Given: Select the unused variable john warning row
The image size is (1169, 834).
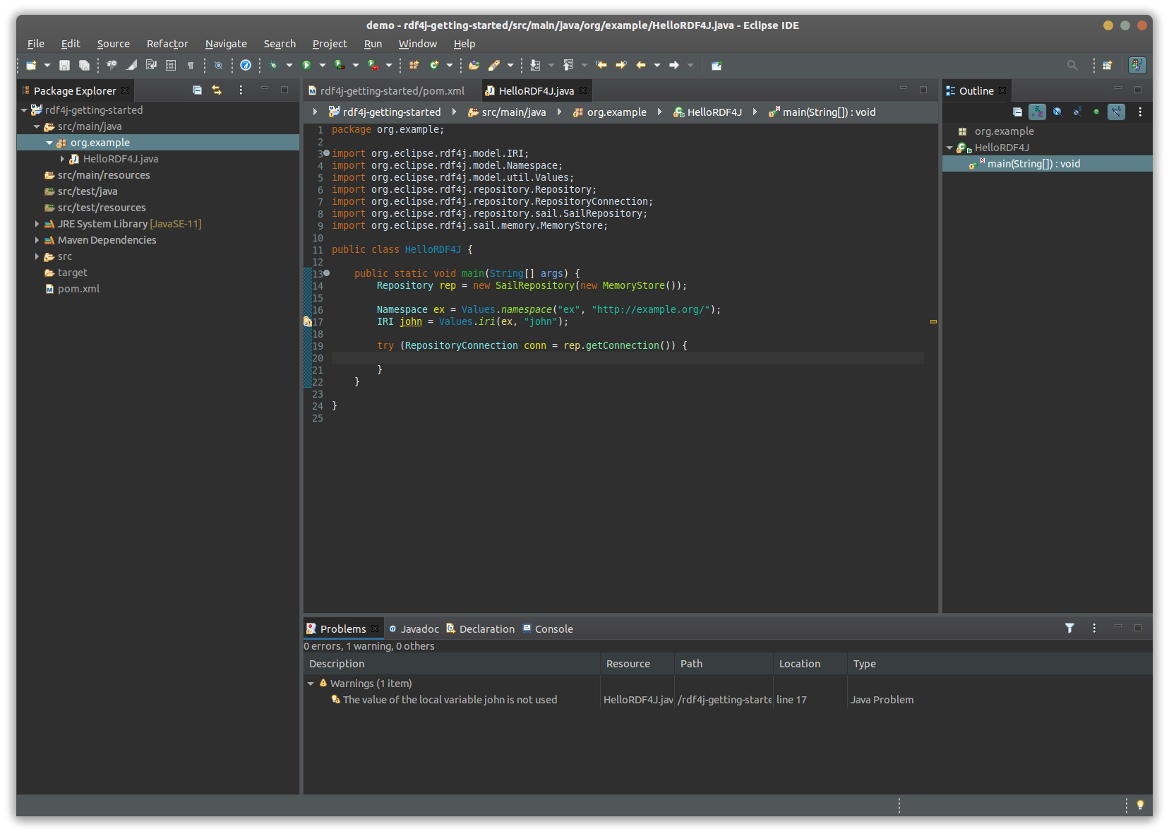Looking at the screenshot, I should [x=727, y=700].
